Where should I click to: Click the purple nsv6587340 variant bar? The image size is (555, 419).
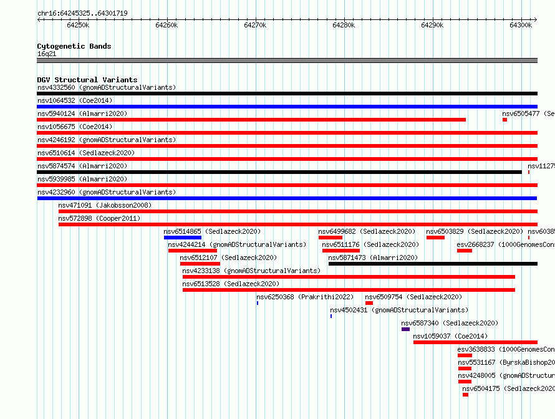405,329
